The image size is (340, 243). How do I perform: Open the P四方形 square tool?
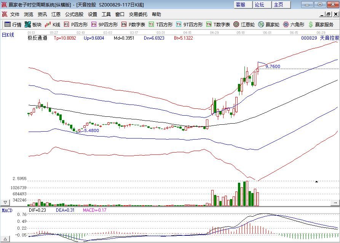pos(76,24)
